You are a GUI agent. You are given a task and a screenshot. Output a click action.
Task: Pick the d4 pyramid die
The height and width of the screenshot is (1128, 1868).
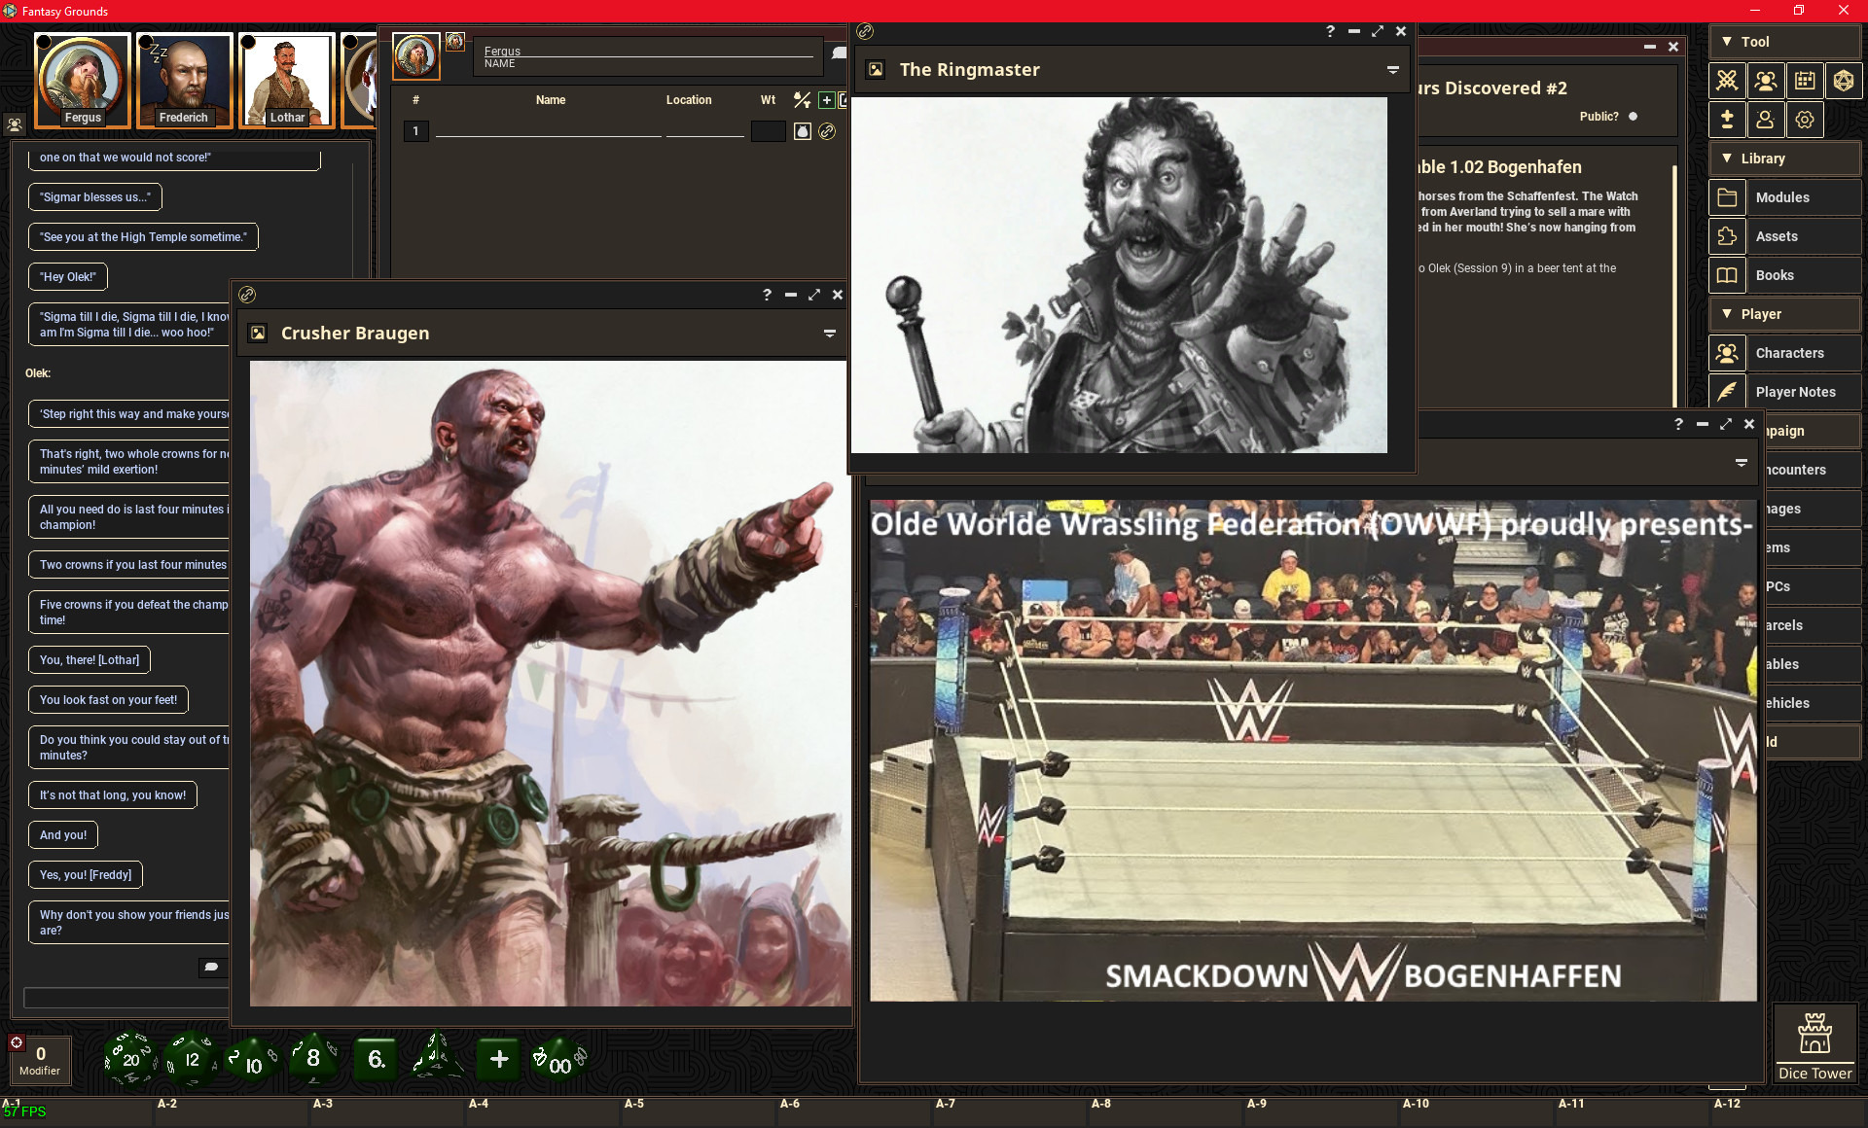click(436, 1058)
